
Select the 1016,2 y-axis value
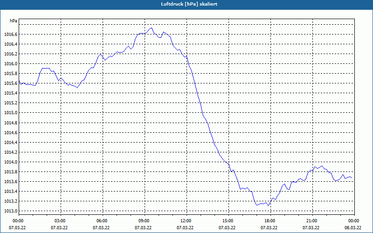(x=11, y=54)
